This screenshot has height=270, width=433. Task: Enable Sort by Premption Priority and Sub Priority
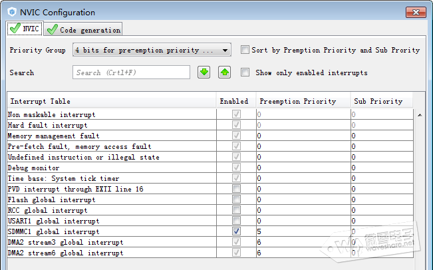[245, 50]
